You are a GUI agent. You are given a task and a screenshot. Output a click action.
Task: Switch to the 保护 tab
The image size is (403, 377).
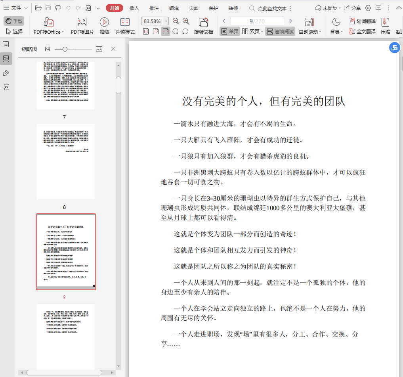[x=213, y=8]
